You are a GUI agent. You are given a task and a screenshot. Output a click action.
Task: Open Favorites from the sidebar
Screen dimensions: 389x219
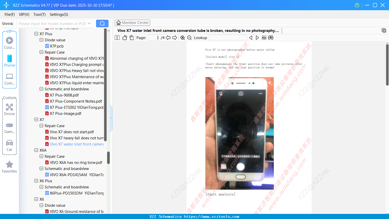coord(9,167)
